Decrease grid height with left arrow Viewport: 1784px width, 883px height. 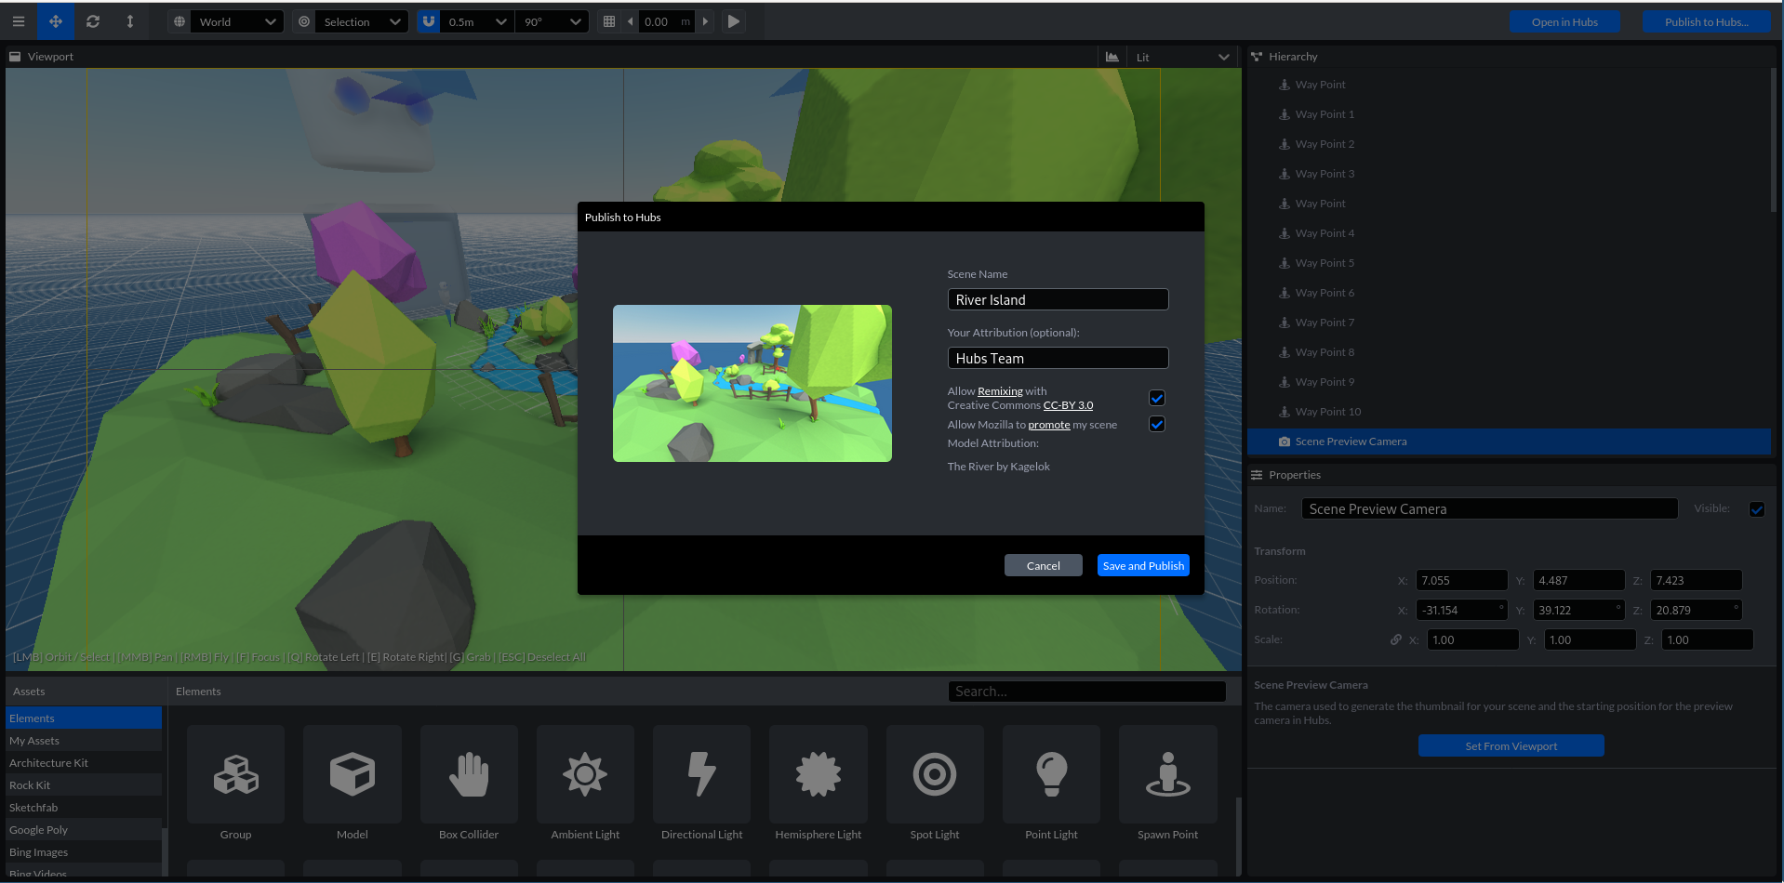pyautogui.click(x=630, y=21)
